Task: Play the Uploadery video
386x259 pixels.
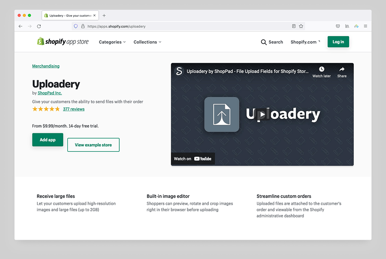Action: (262, 114)
